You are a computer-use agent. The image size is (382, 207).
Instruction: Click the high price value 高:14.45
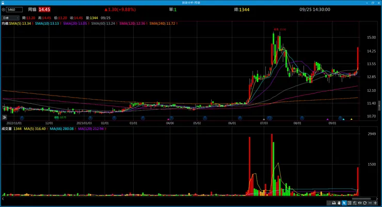[x=44, y=18]
